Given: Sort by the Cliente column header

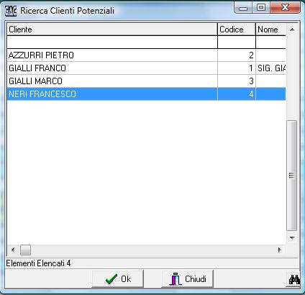Looking at the screenshot, I should pos(112,29).
